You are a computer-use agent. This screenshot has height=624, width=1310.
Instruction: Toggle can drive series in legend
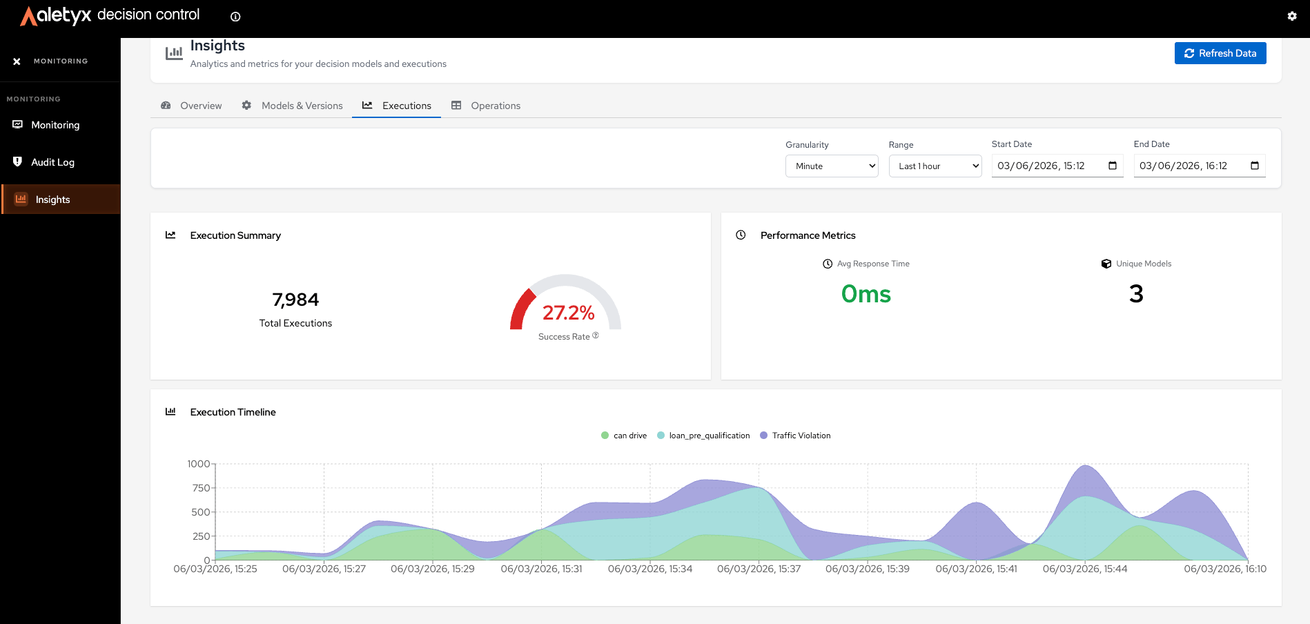pyautogui.click(x=624, y=436)
